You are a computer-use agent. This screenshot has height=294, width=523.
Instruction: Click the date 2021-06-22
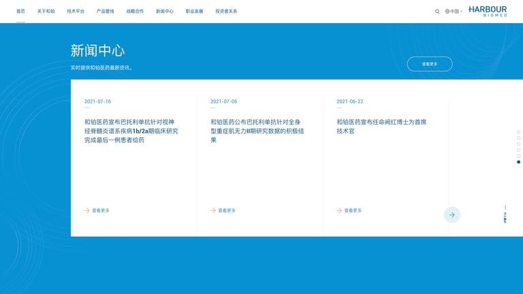pyautogui.click(x=350, y=101)
